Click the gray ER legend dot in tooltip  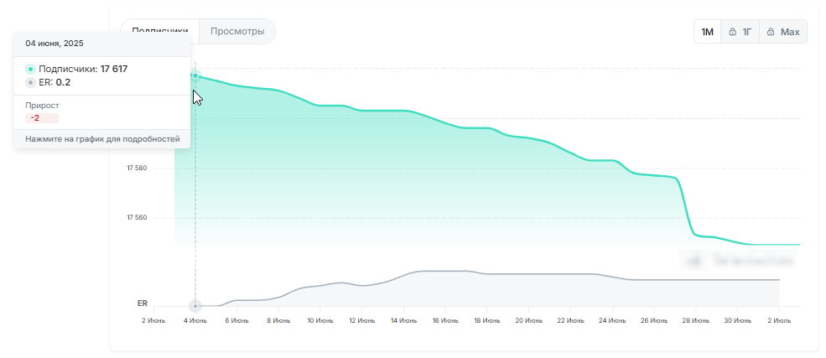point(31,82)
